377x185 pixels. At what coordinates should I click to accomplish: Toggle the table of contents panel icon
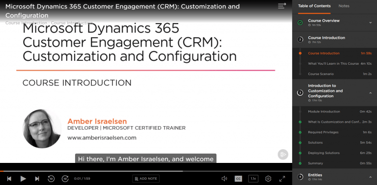click(x=282, y=6)
